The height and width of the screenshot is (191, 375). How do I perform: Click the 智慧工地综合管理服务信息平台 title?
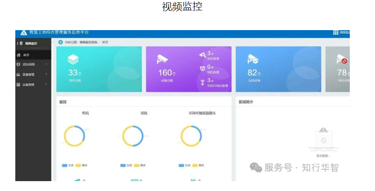click(x=59, y=32)
